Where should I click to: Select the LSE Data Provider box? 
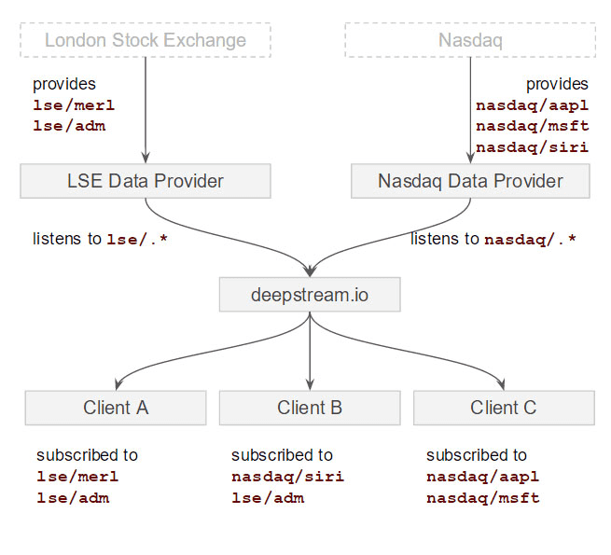[x=146, y=181]
